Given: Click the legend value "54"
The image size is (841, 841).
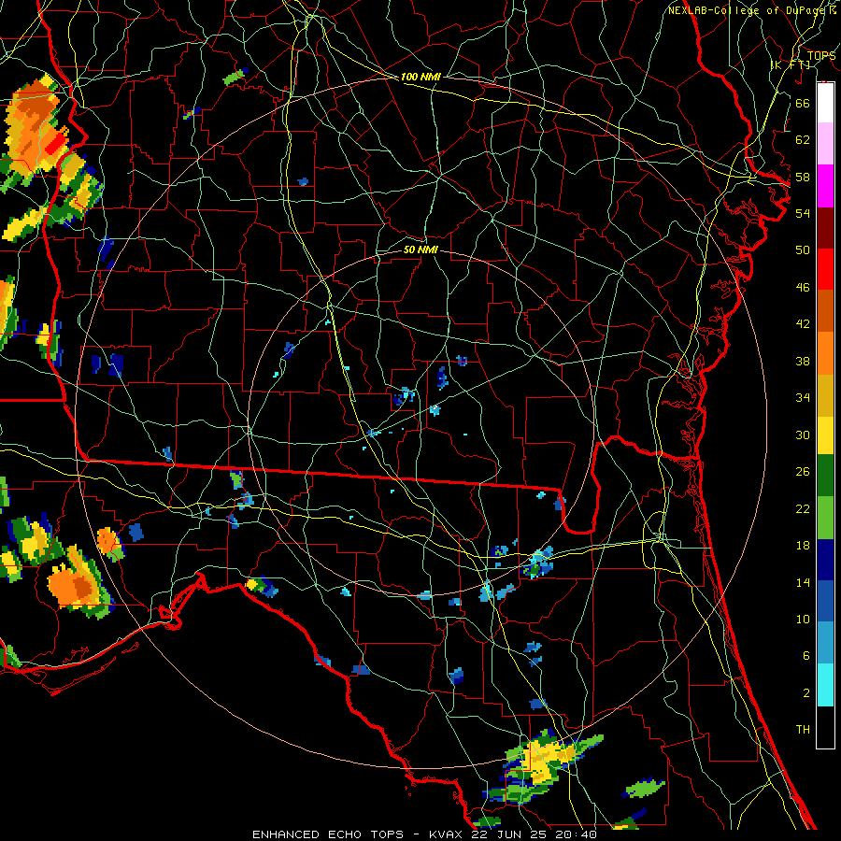Looking at the screenshot, I should click(803, 213).
